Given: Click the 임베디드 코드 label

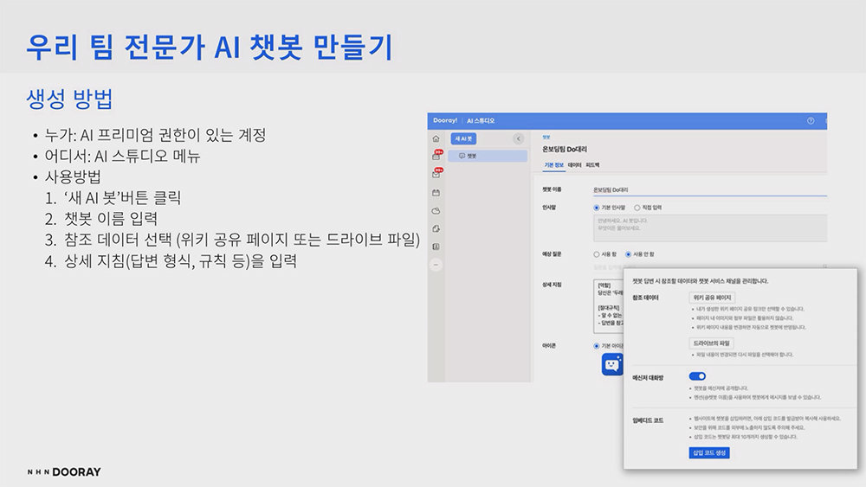Looking at the screenshot, I should (647, 420).
